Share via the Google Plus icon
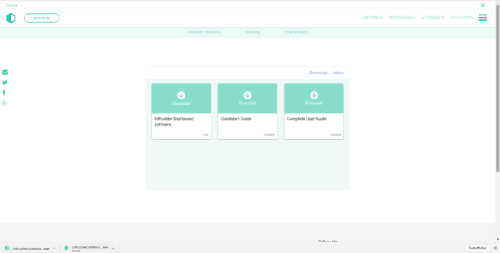 click(5, 103)
